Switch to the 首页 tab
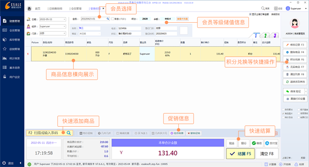The image size is (309, 167). point(37,8)
